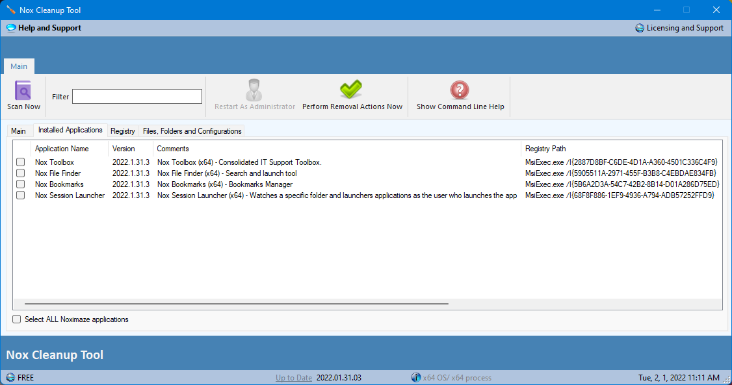
Task: Click the green checkmark removal icon
Action: click(351, 89)
